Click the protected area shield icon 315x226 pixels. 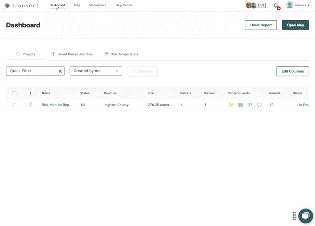[259, 105]
